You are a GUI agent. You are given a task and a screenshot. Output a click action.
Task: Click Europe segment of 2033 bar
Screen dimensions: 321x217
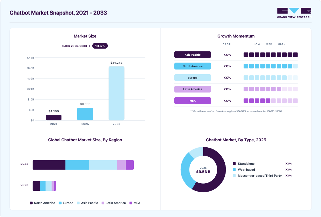[77, 165]
